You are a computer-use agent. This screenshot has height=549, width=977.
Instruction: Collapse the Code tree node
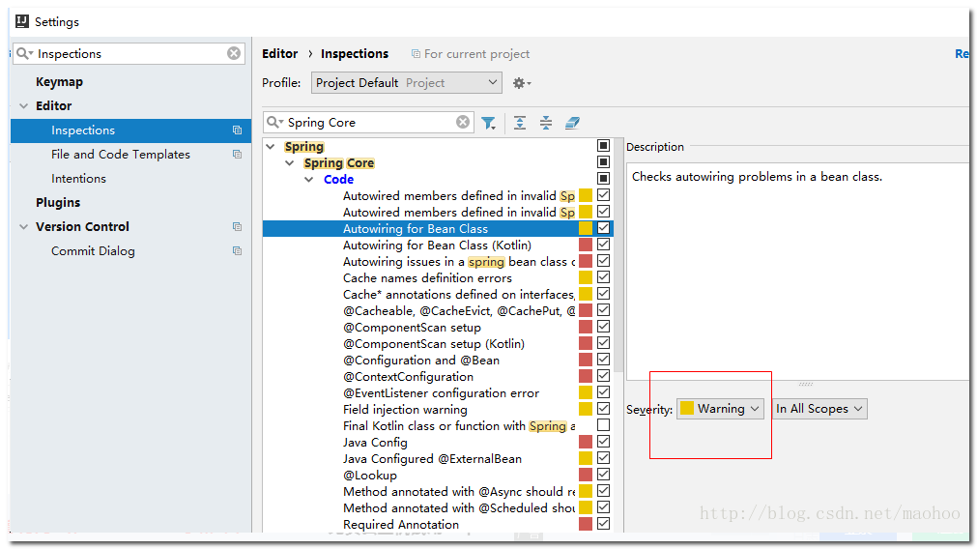tap(309, 180)
